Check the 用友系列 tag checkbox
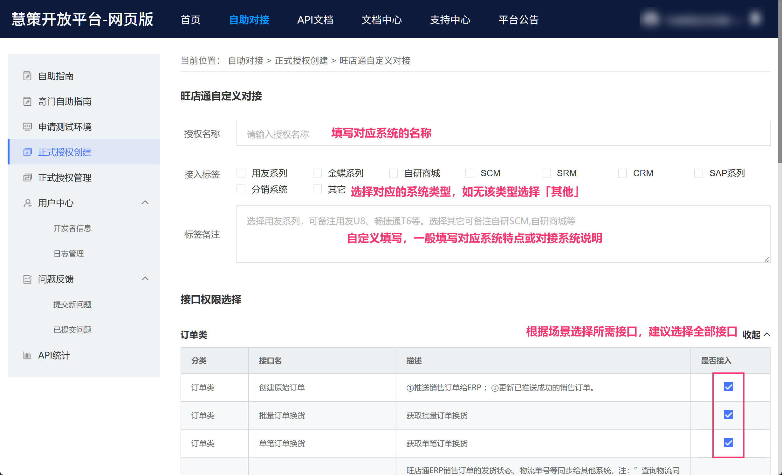 (x=241, y=173)
